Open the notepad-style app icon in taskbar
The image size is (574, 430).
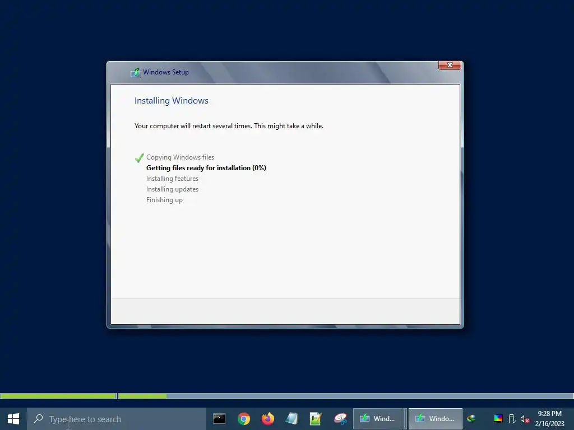pos(291,419)
